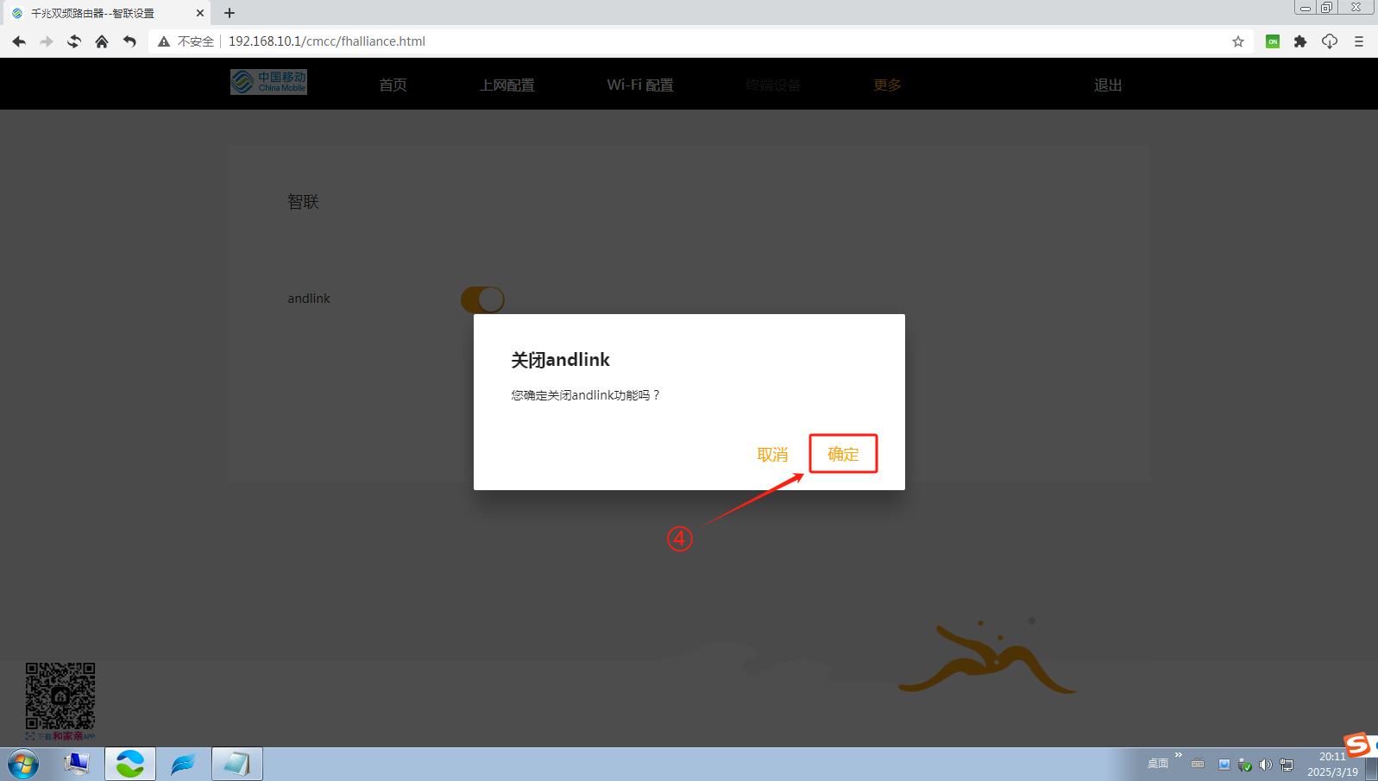The height and width of the screenshot is (781, 1378).
Task: Open the Windows Start menu
Action: click(23, 764)
